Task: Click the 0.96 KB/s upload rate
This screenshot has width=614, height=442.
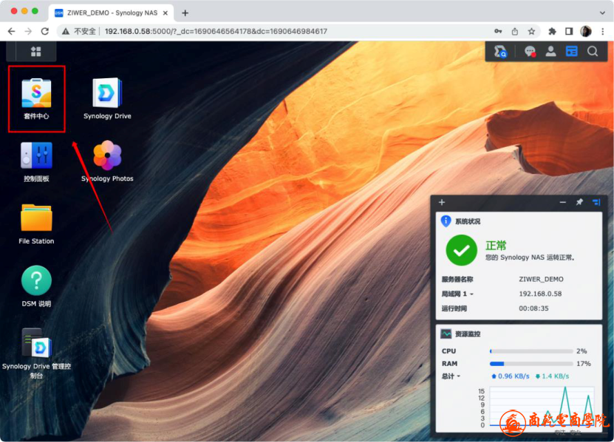Action: (511, 376)
